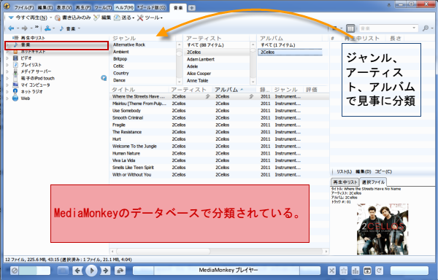Viewport: 438px width, 280px height.
Task: Expand the Web tree node
Action: [x=7, y=98]
